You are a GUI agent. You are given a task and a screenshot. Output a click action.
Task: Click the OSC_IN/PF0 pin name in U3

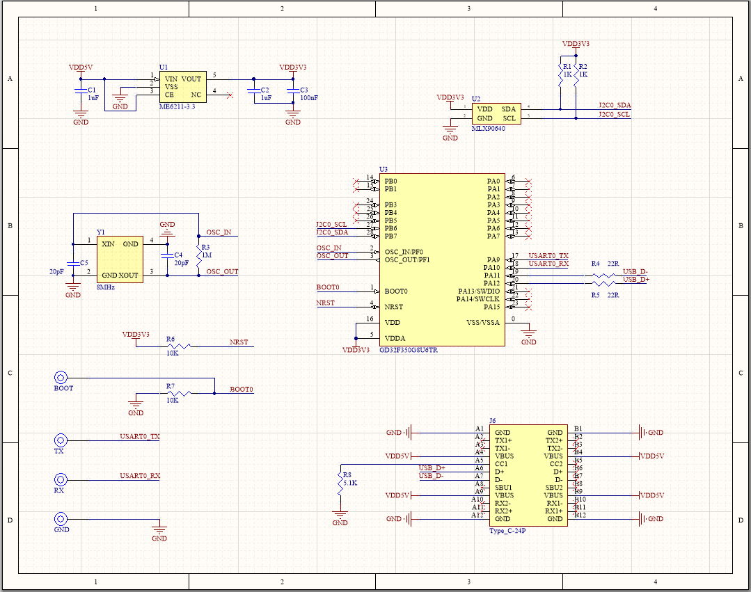click(x=404, y=252)
